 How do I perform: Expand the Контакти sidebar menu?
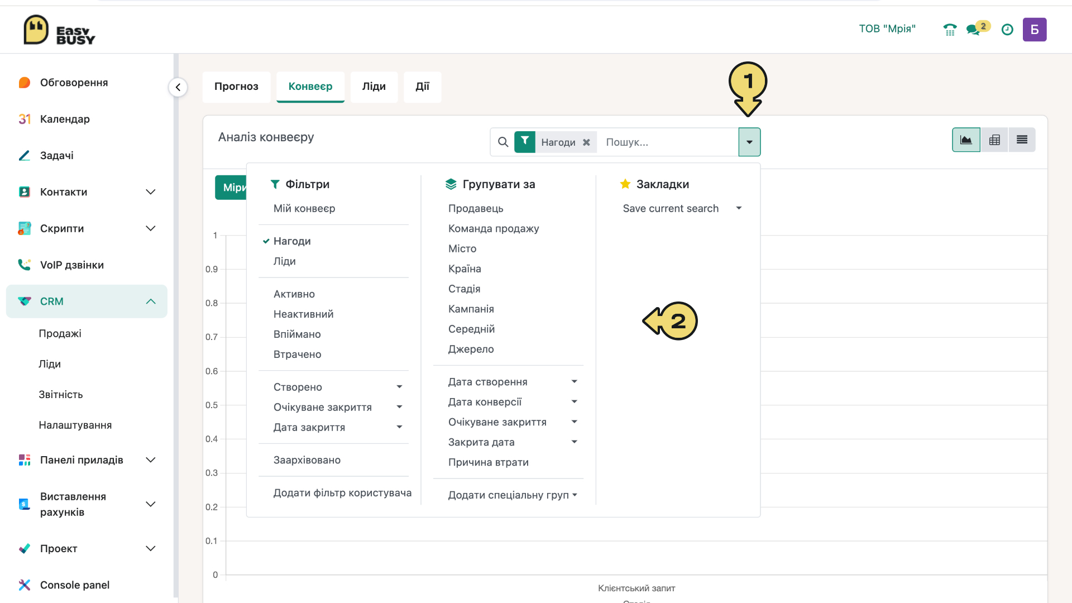pyautogui.click(x=87, y=192)
